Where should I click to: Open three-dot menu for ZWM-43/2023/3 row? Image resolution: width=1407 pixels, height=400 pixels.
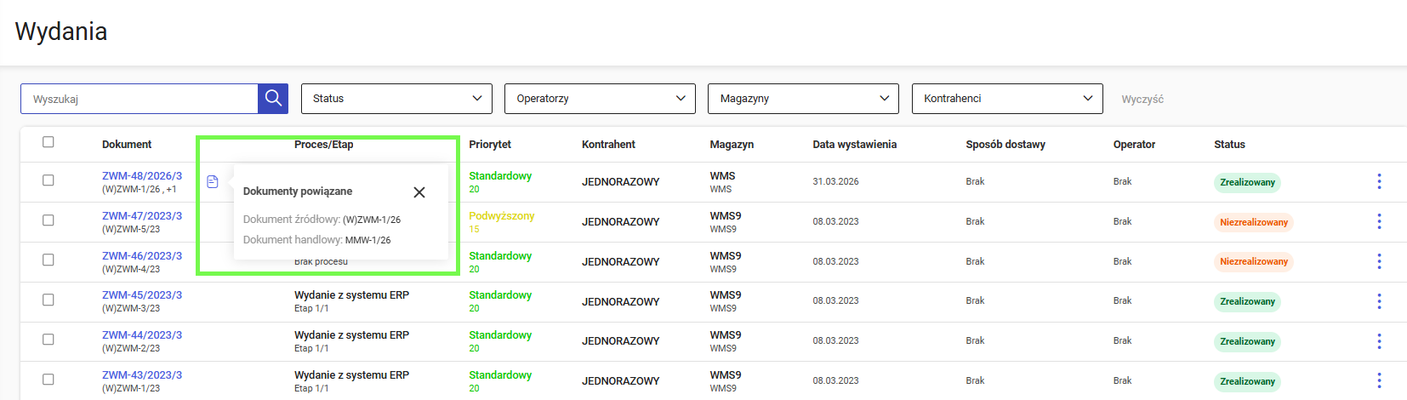[1379, 380]
